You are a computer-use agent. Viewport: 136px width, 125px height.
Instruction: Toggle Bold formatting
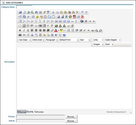pos(20,30)
